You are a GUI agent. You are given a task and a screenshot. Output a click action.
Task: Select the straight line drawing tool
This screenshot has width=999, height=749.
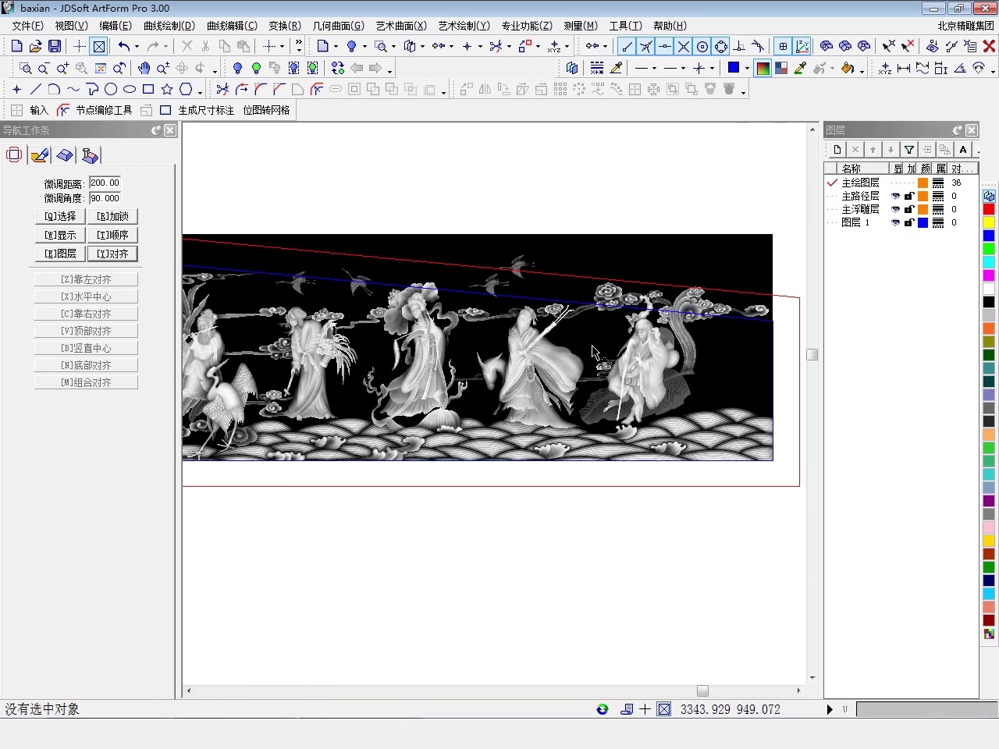(35, 89)
